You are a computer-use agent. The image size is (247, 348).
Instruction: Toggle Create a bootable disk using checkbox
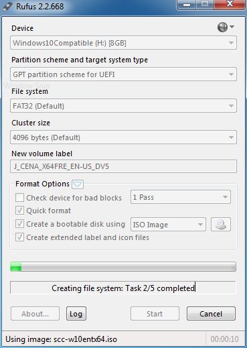(19, 224)
